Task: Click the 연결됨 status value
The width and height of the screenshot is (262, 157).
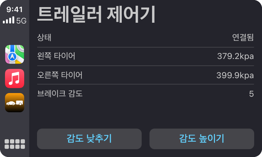Action: (x=243, y=38)
